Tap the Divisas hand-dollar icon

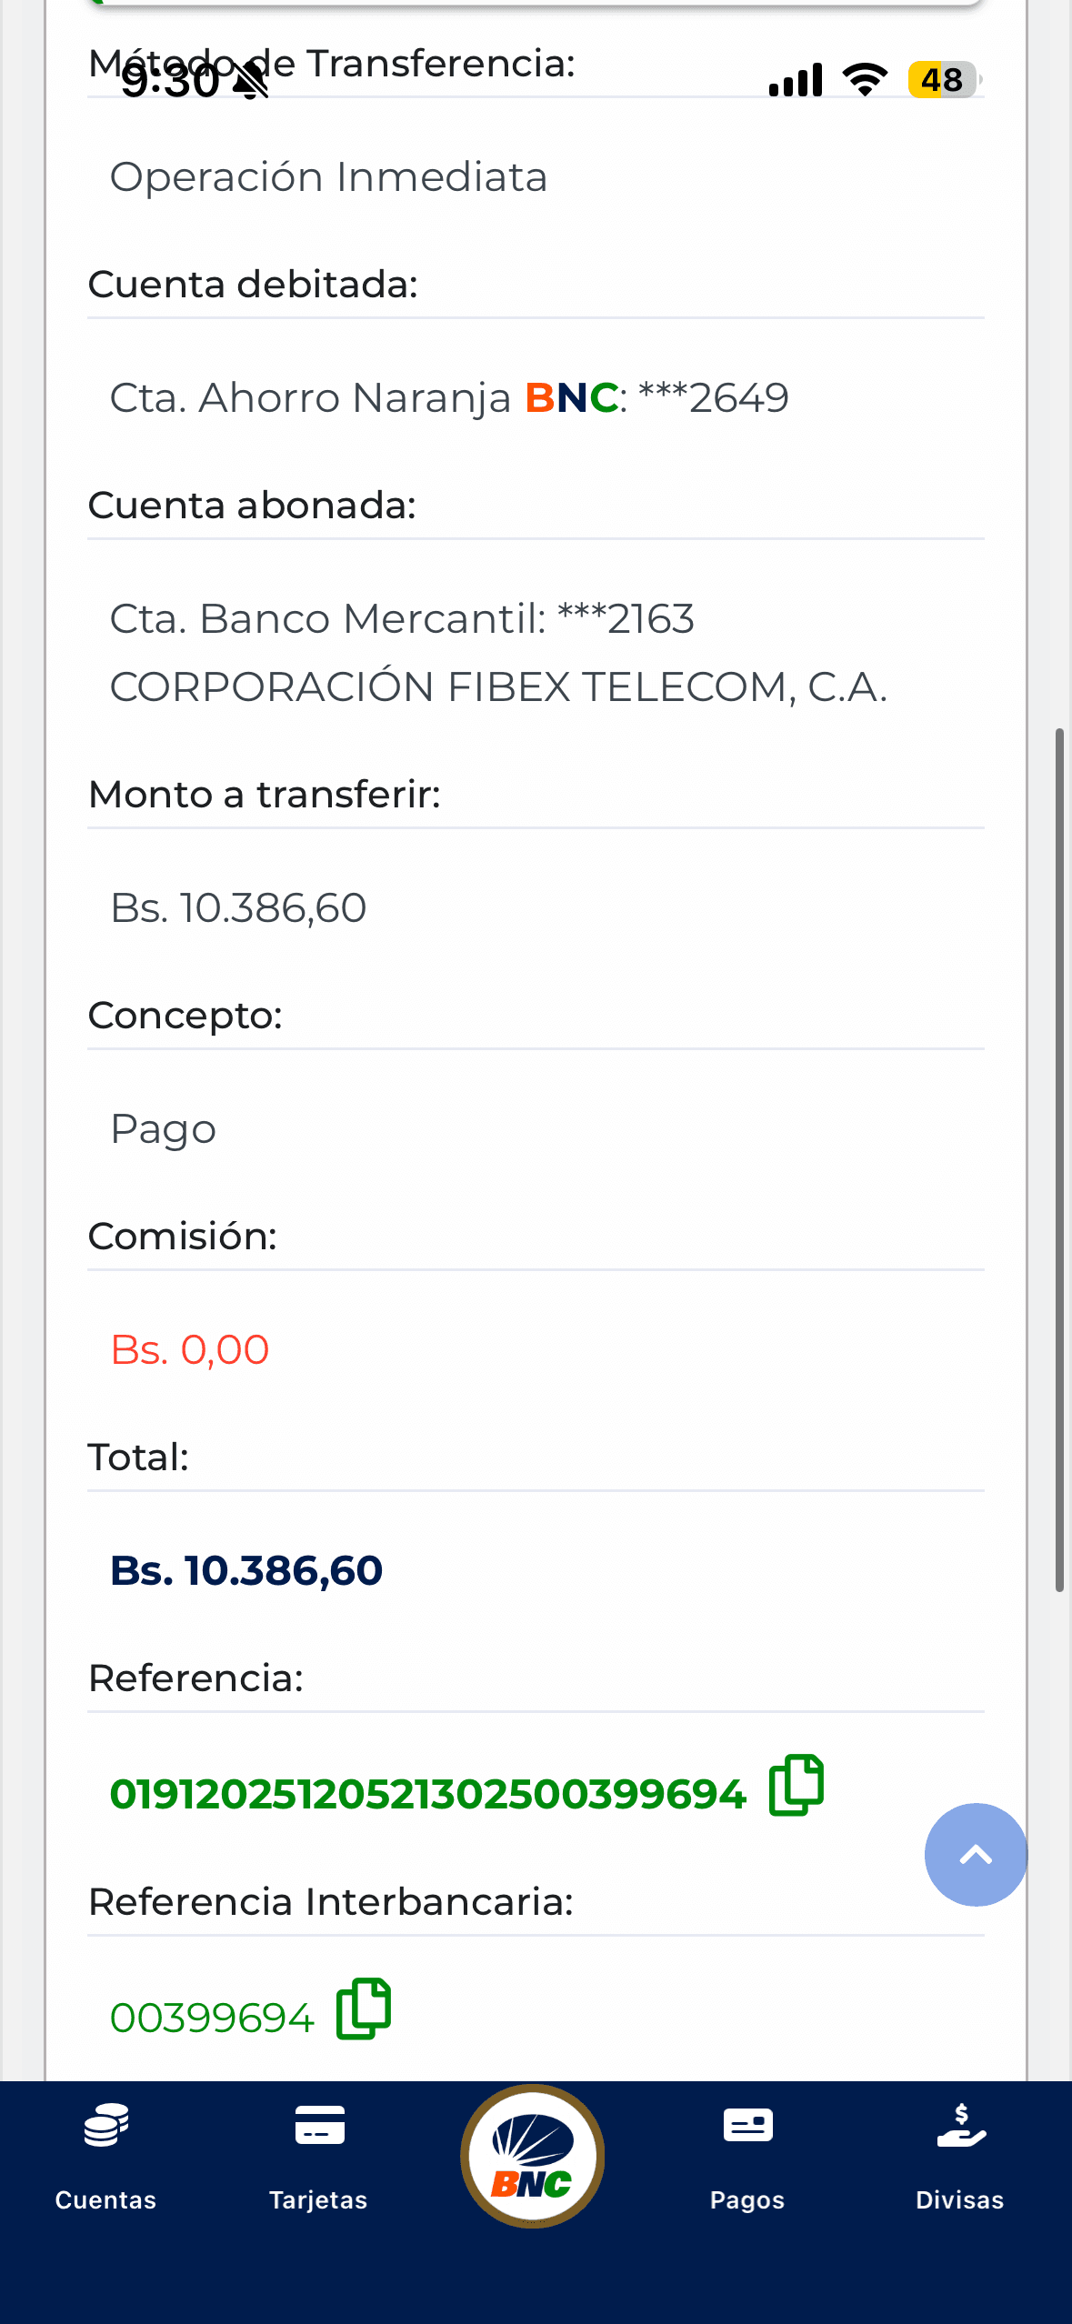pos(961,2126)
